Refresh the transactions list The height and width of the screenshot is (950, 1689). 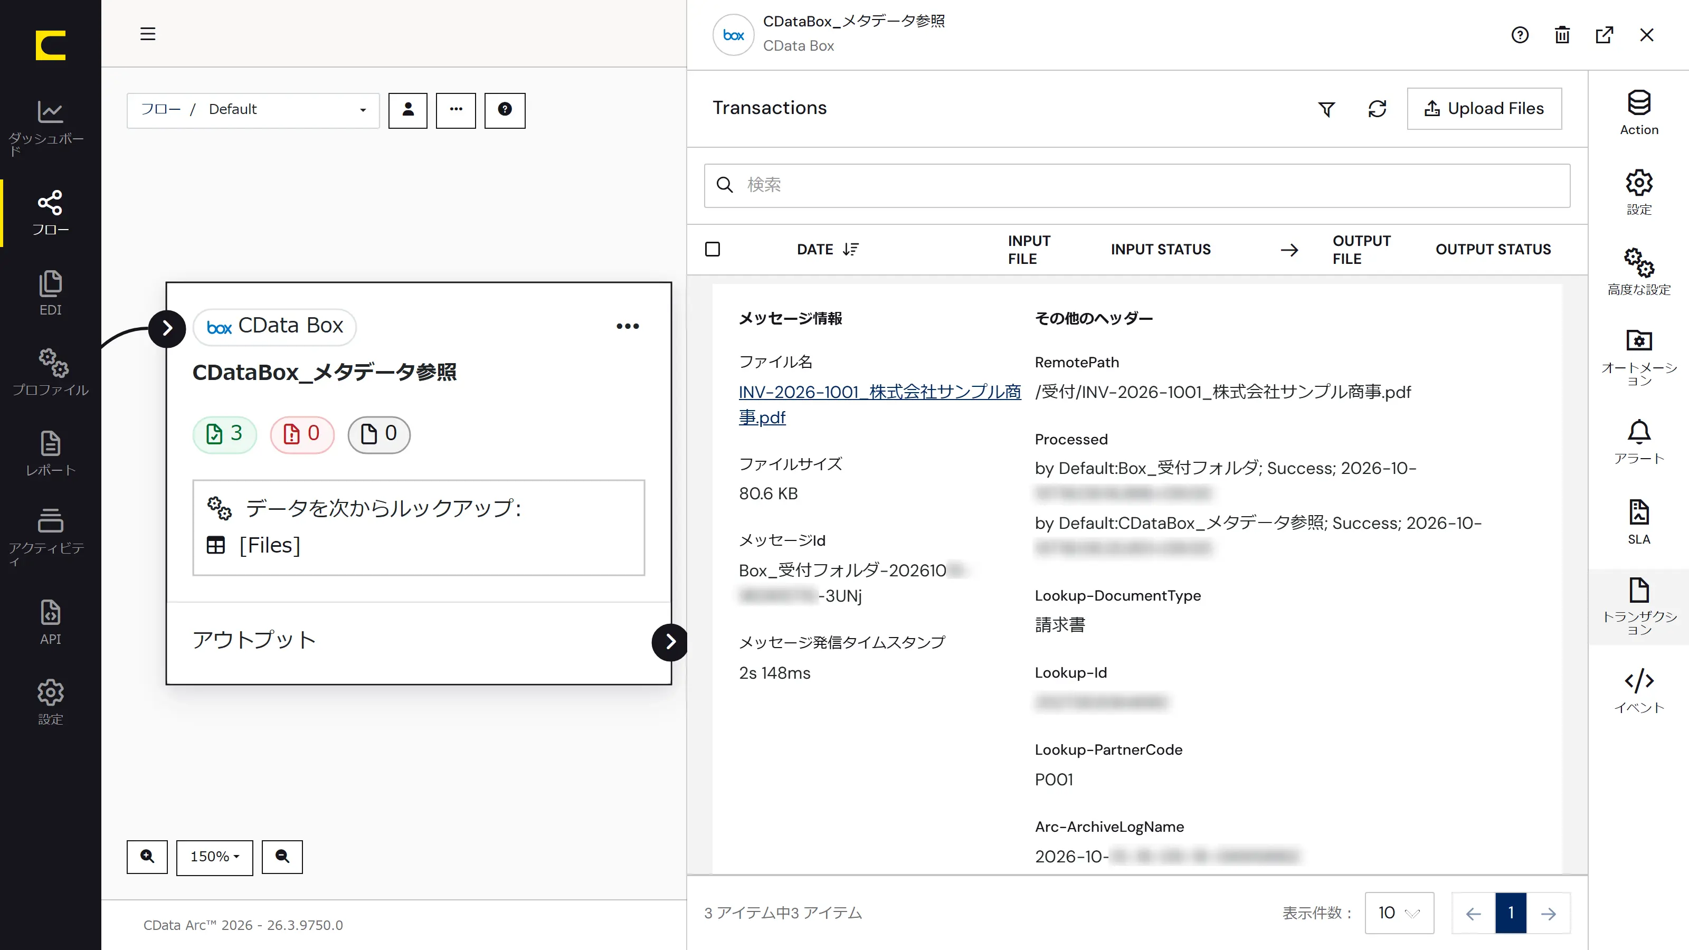1377,109
